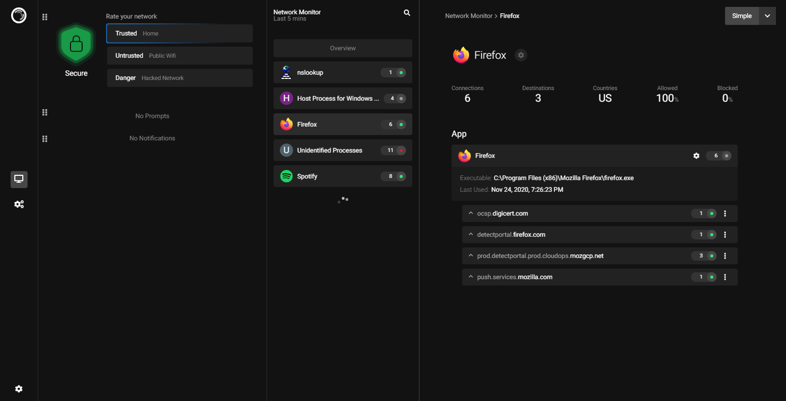Open the Network Monitor search icon
The image size is (786, 401).
407,13
